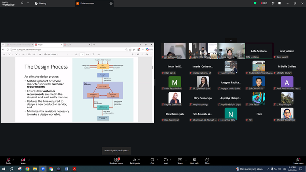Expand share options arrow beside Share
The image size is (306, 172).
(186, 160)
